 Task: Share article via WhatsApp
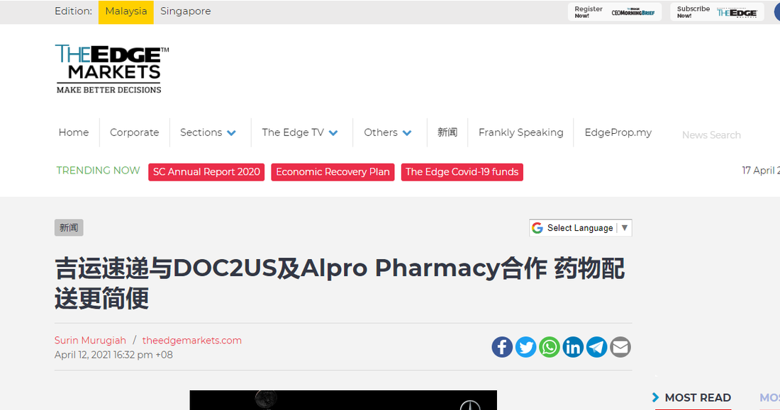pyautogui.click(x=549, y=347)
